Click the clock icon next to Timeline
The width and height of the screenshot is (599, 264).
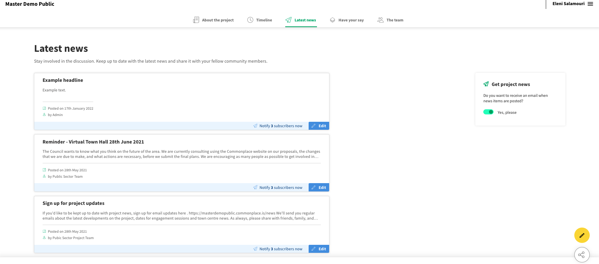[250, 20]
